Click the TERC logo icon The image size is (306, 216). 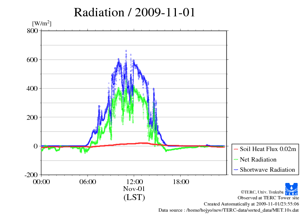coord(291,189)
